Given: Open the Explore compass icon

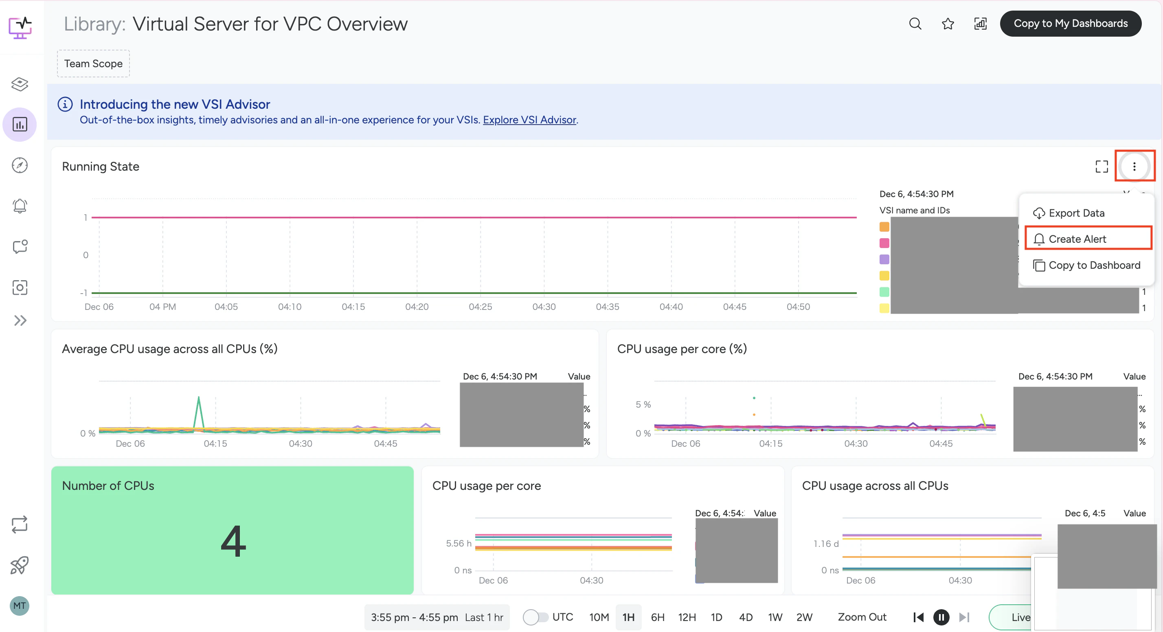Looking at the screenshot, I should (20, 165).
